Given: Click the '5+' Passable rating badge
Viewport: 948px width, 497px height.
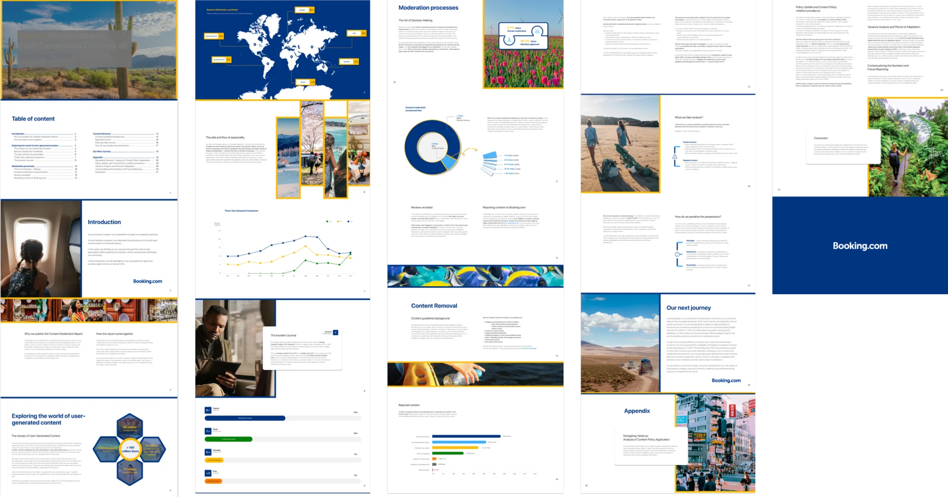Looking at the screenshot, I should (x=208, y=452).
